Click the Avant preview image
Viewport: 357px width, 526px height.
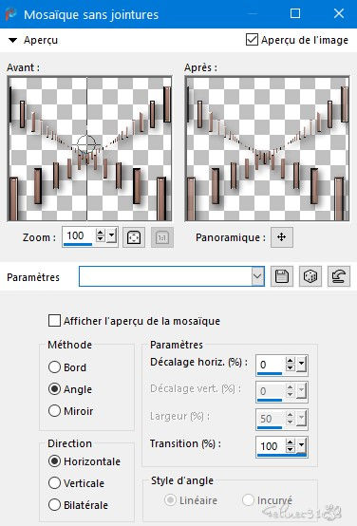(x=89, y=149)
